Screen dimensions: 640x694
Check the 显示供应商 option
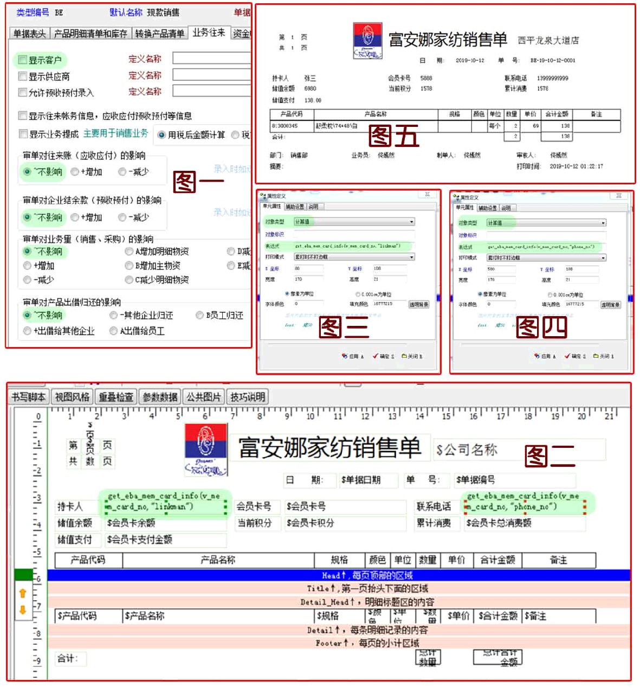pos(23,76)
